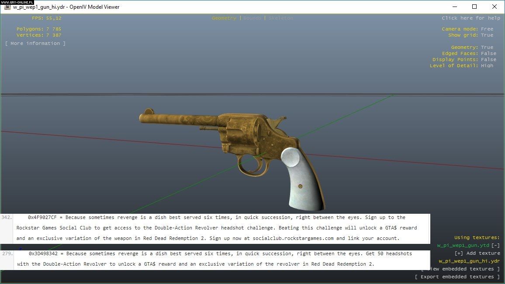
Task: Click the [+] Add texture option
Action: coord(477,253)
